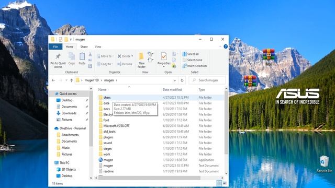Open Attachments under OneDrive
Image resolution: width=335 pixels, height=188 pixels.
pos(70,135)
